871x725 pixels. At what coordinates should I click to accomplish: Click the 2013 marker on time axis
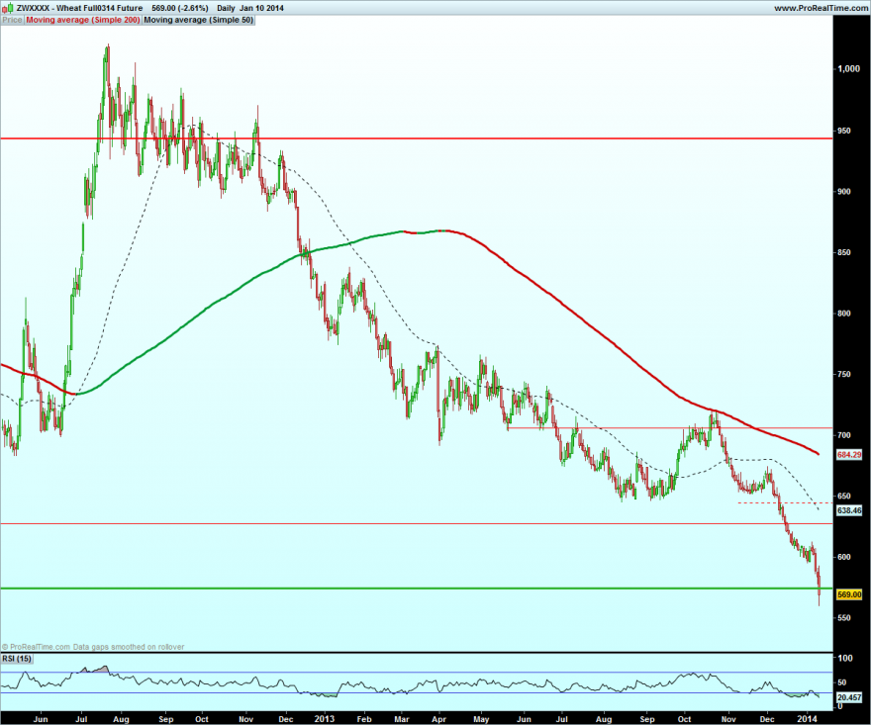click(x=324, y=719)
